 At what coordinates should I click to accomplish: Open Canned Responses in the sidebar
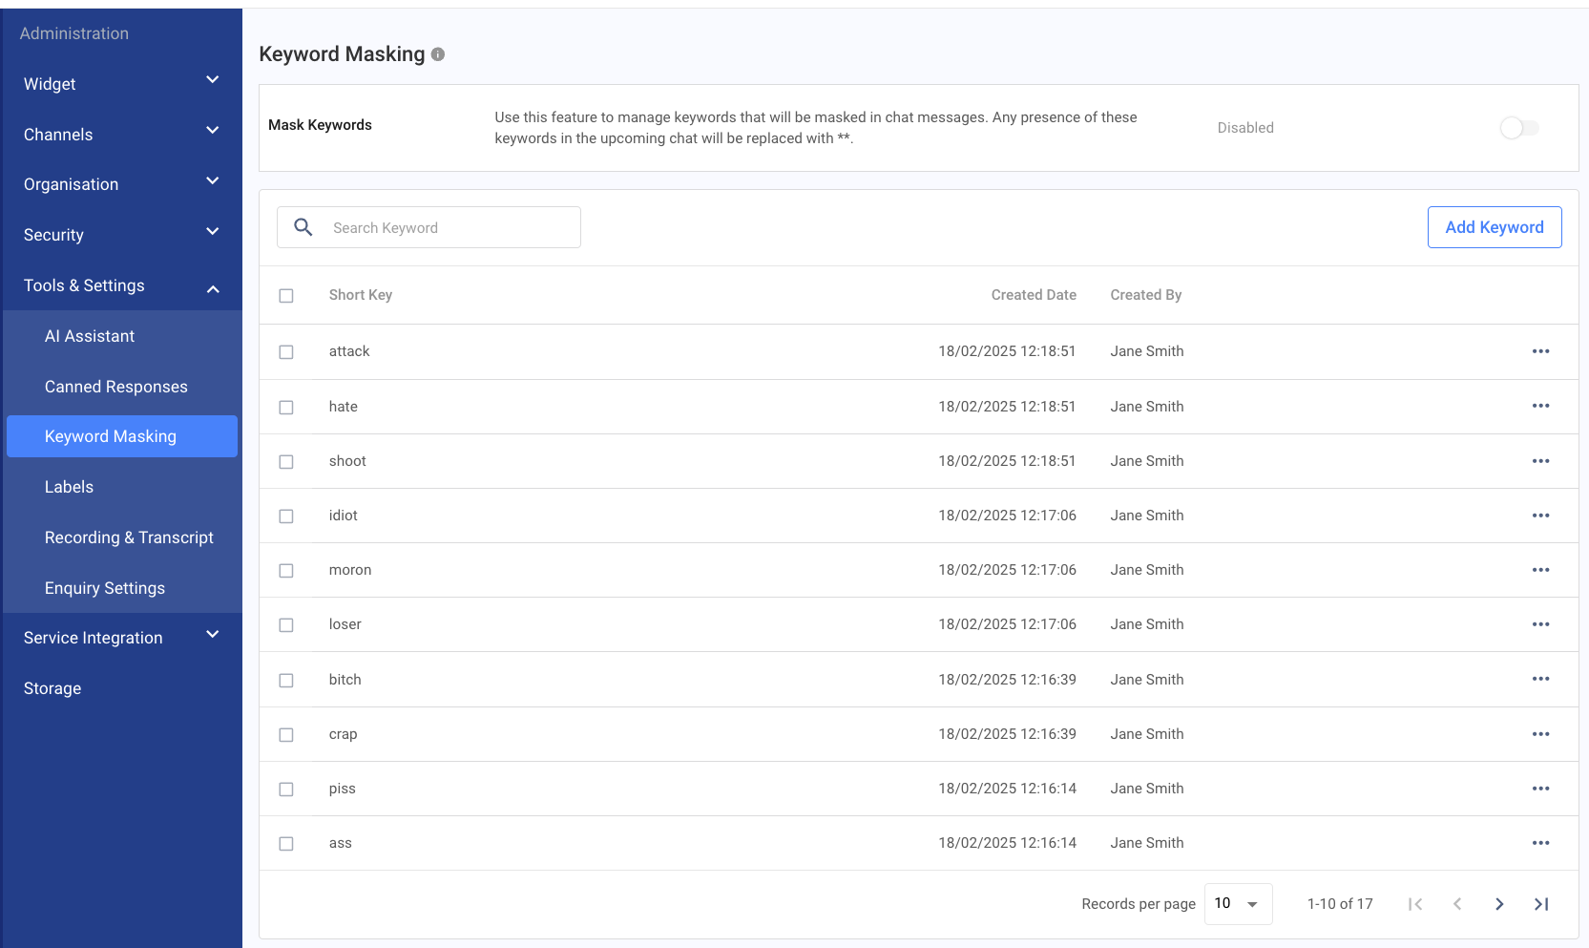pos(116,387)
